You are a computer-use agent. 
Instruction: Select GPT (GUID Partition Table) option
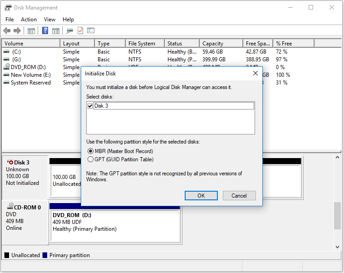pos(120,159)
